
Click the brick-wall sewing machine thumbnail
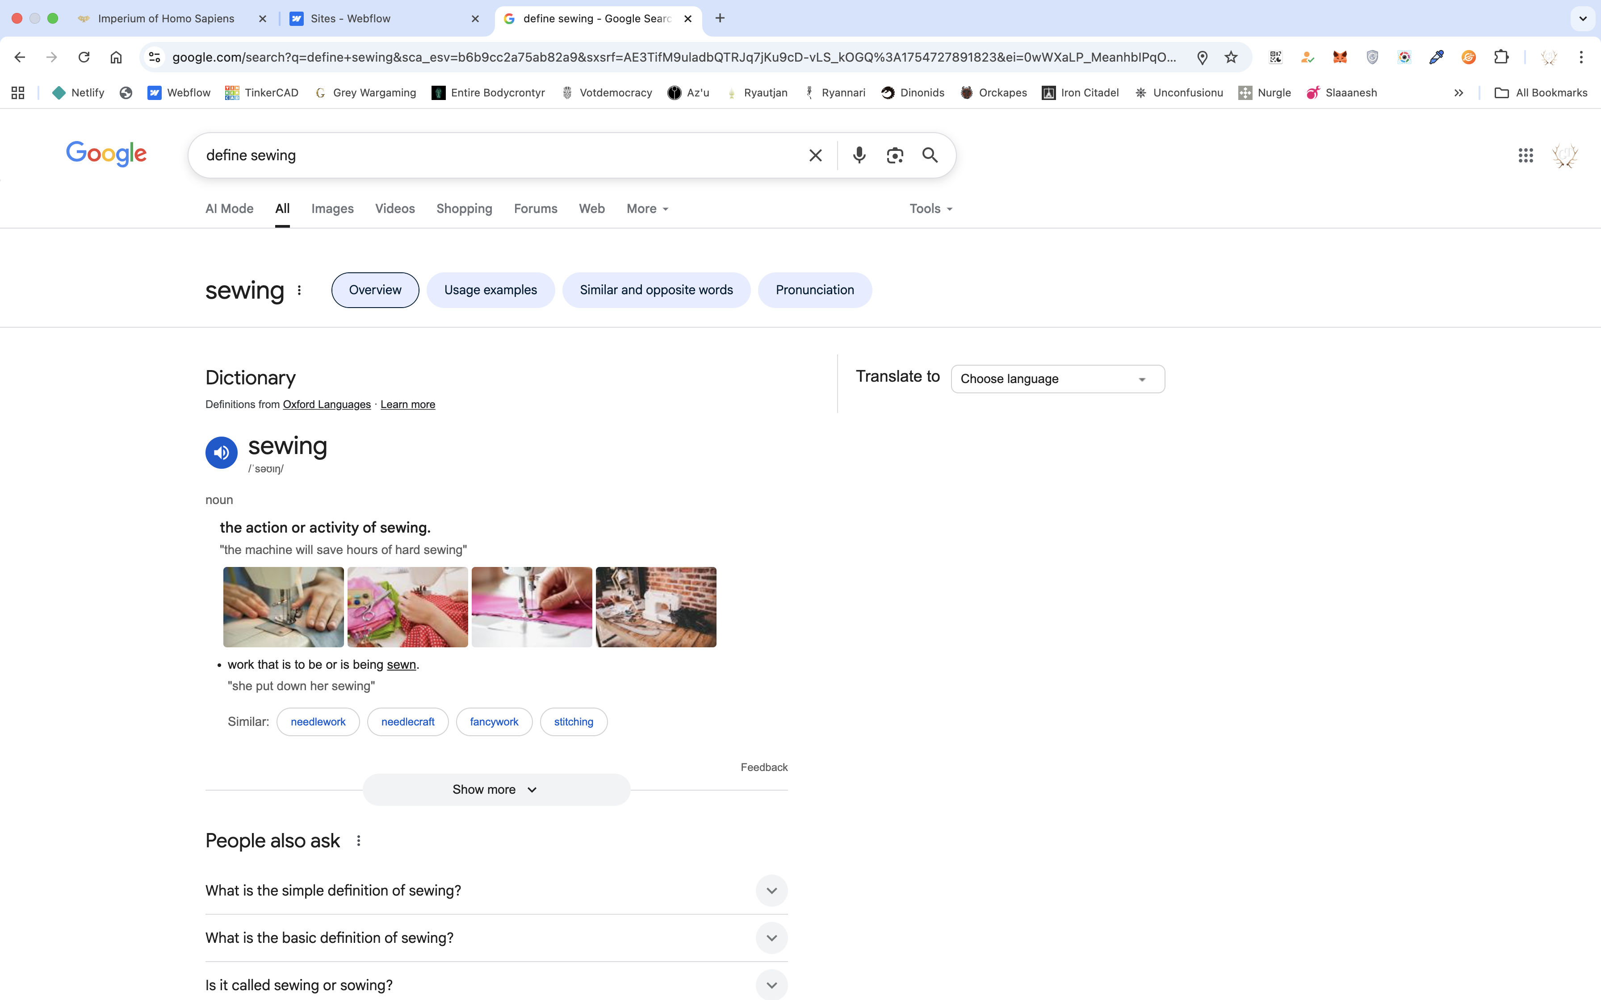[656, 607]
